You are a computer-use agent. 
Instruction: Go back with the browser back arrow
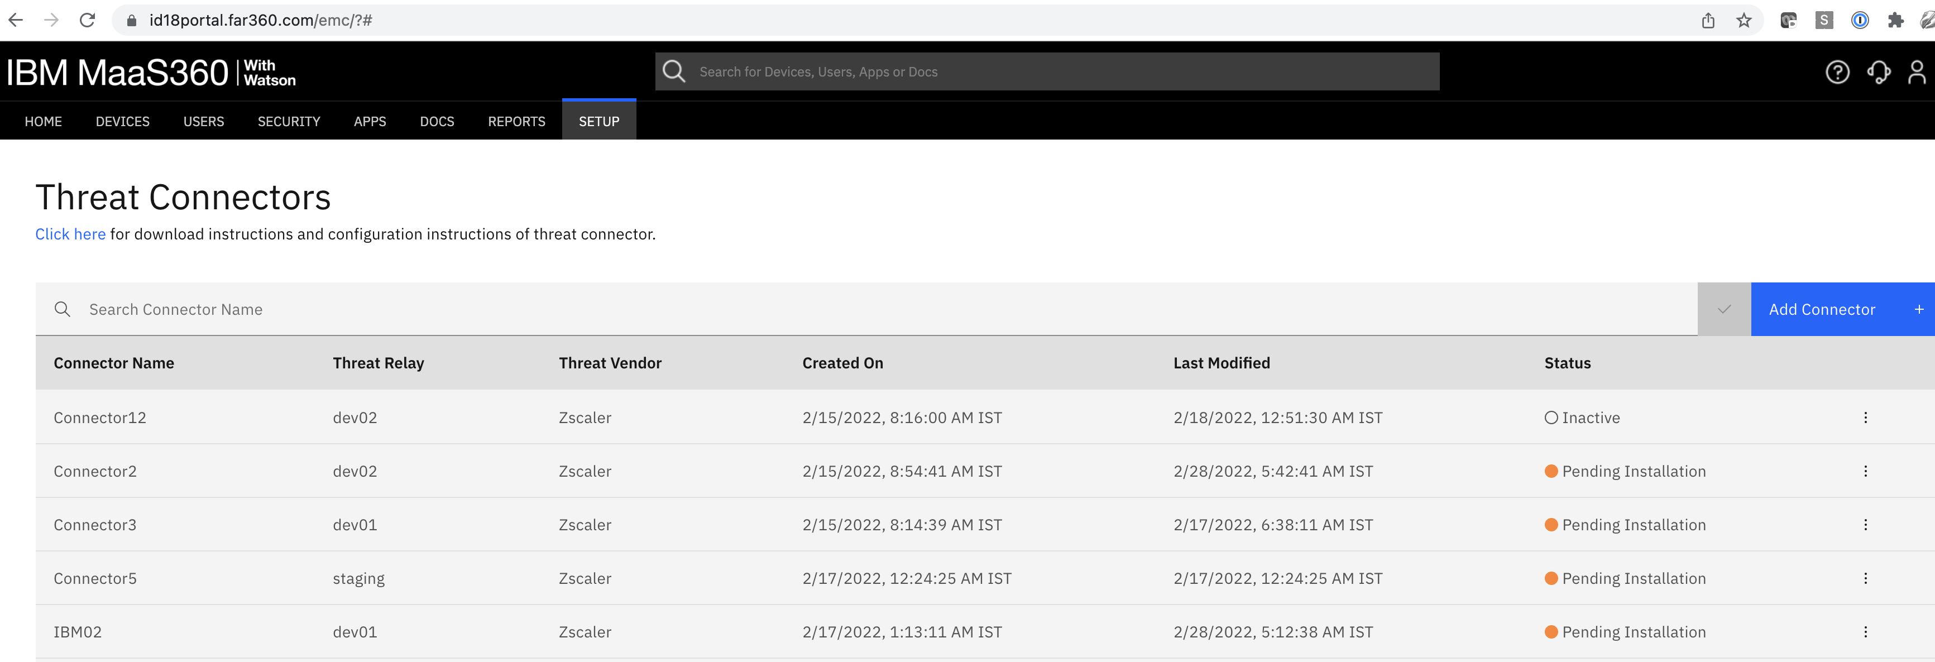click(x=16, y=20)
